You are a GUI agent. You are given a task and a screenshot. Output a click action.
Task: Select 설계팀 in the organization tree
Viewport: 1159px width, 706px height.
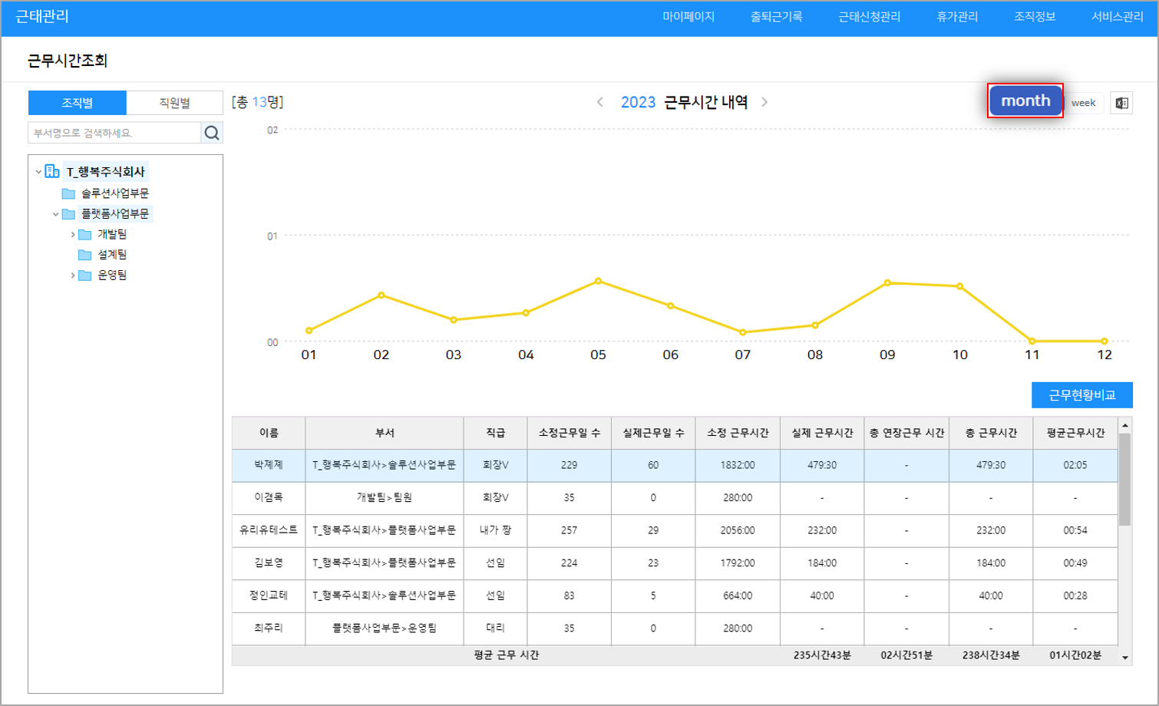(x=112, y=254)
